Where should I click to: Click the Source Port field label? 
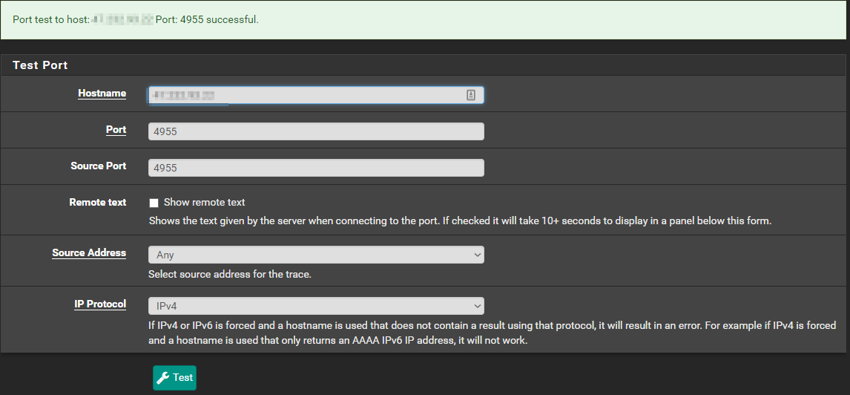pos(99,166)
